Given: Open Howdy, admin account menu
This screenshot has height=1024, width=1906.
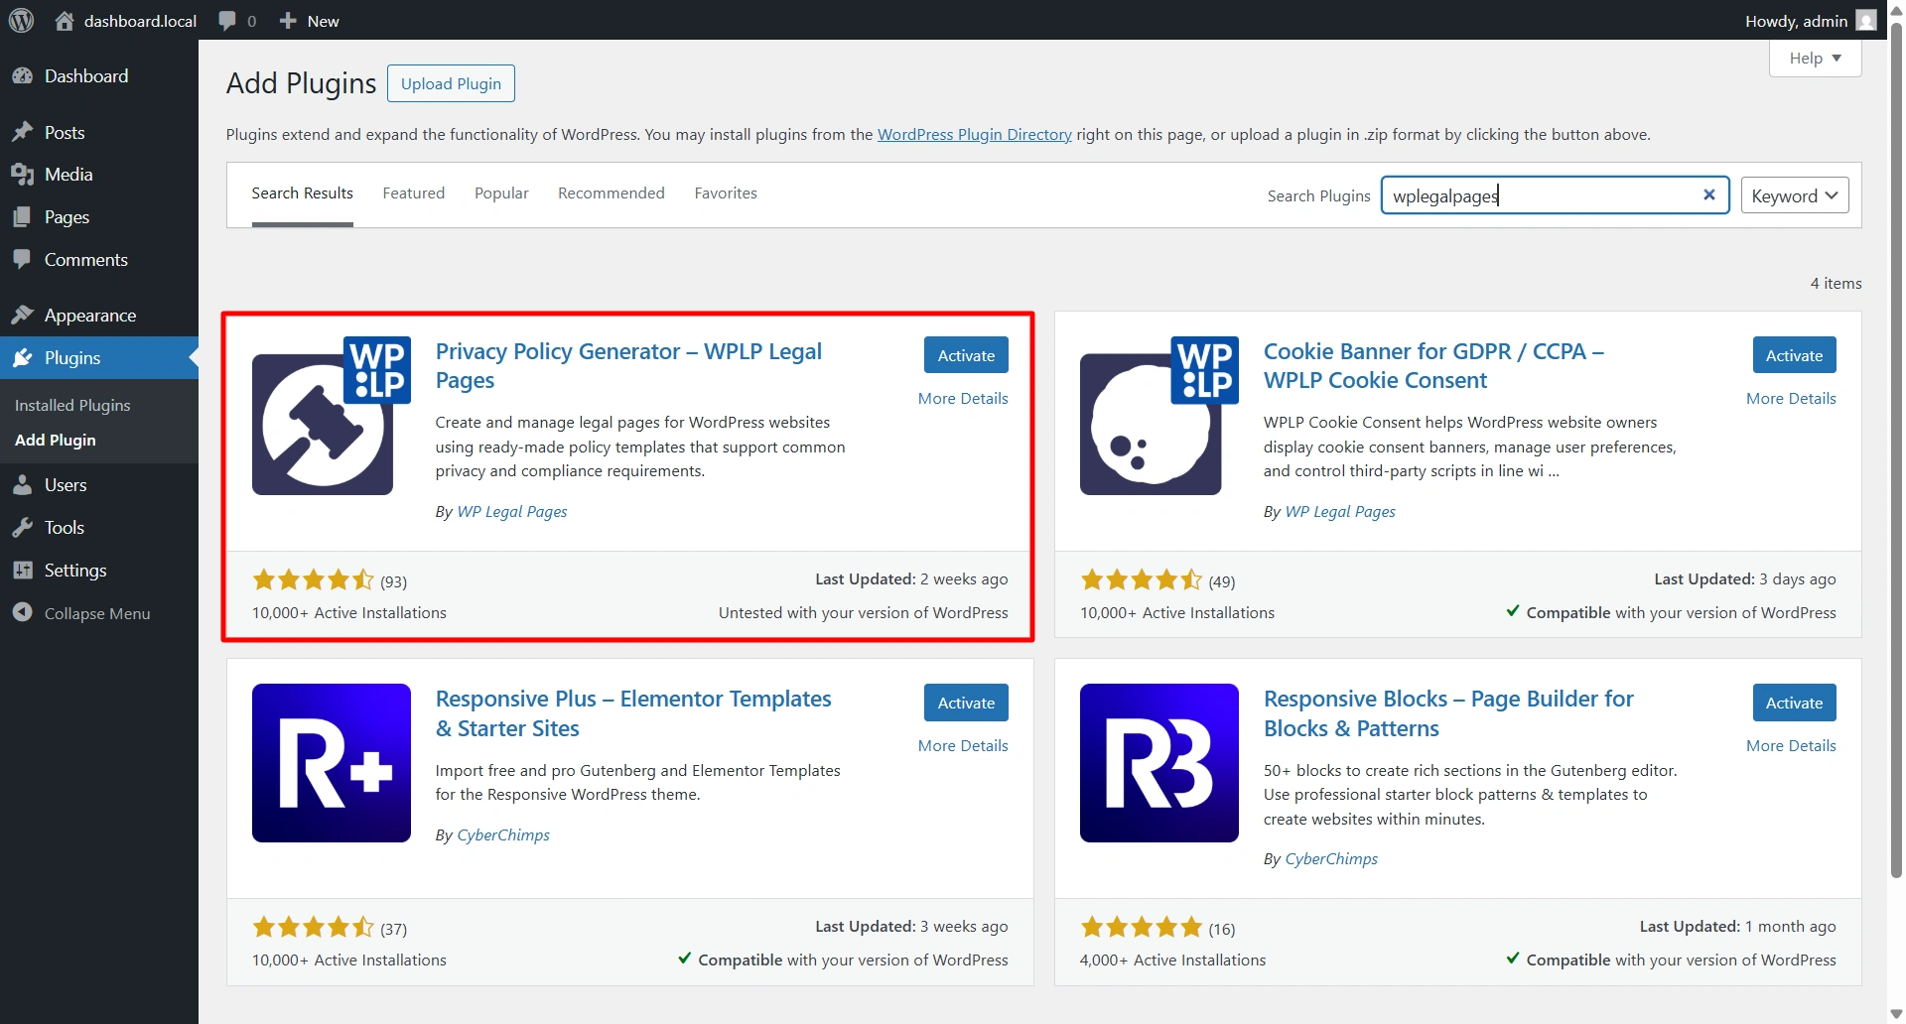Looking at the screenshot, I should (x=1810, y=21).
